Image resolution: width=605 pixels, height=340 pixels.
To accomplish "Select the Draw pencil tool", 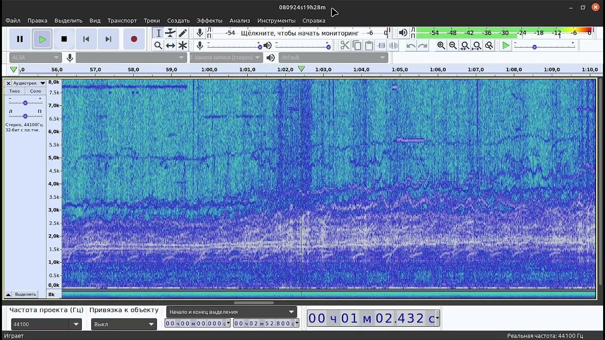I will (x=182, y=33).
